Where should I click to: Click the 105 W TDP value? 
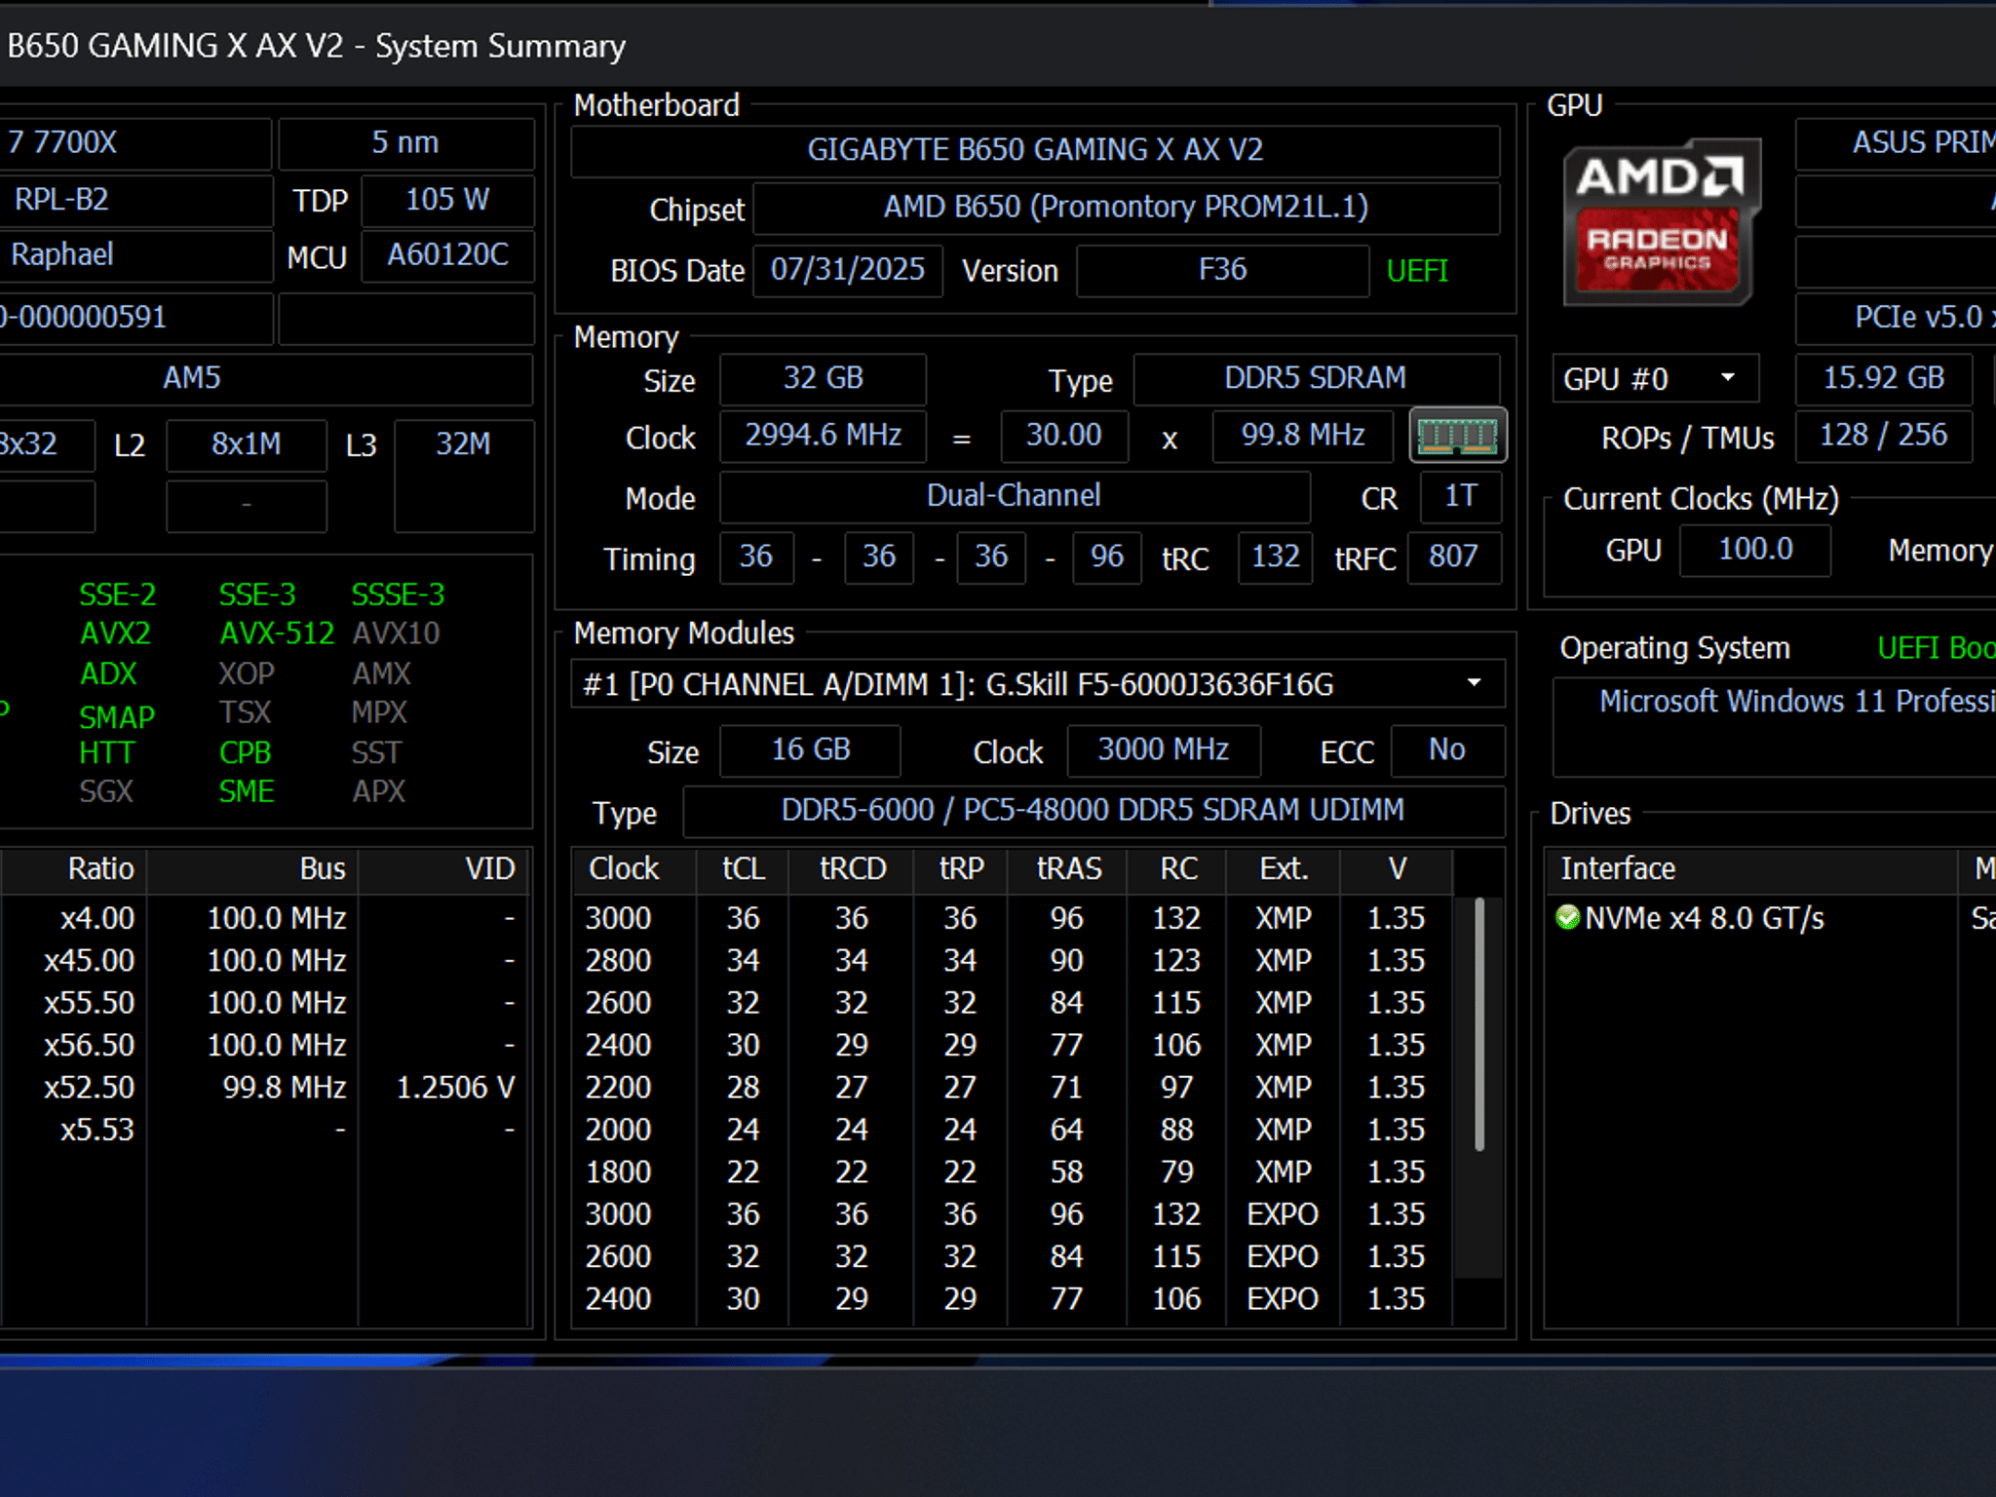tap(447, 200)
